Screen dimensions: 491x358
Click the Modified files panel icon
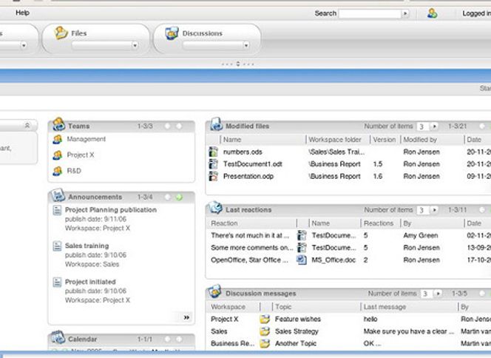(216, 124)
